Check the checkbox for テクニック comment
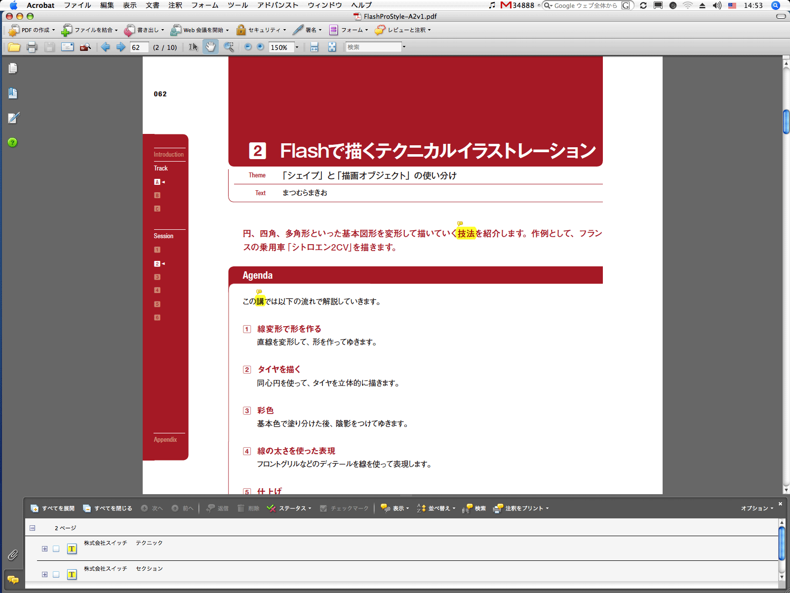This screenshot has width=790, height=593. [56, 549]
